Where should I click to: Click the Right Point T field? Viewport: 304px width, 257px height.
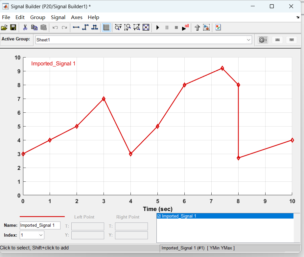(x=131, y=226)
